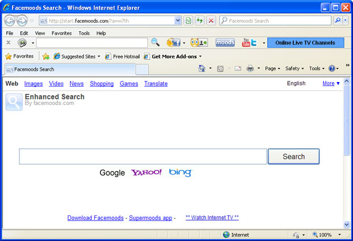Click the Facebook smiley toolbar icon

pyautogui.click(x=173, y=42)
